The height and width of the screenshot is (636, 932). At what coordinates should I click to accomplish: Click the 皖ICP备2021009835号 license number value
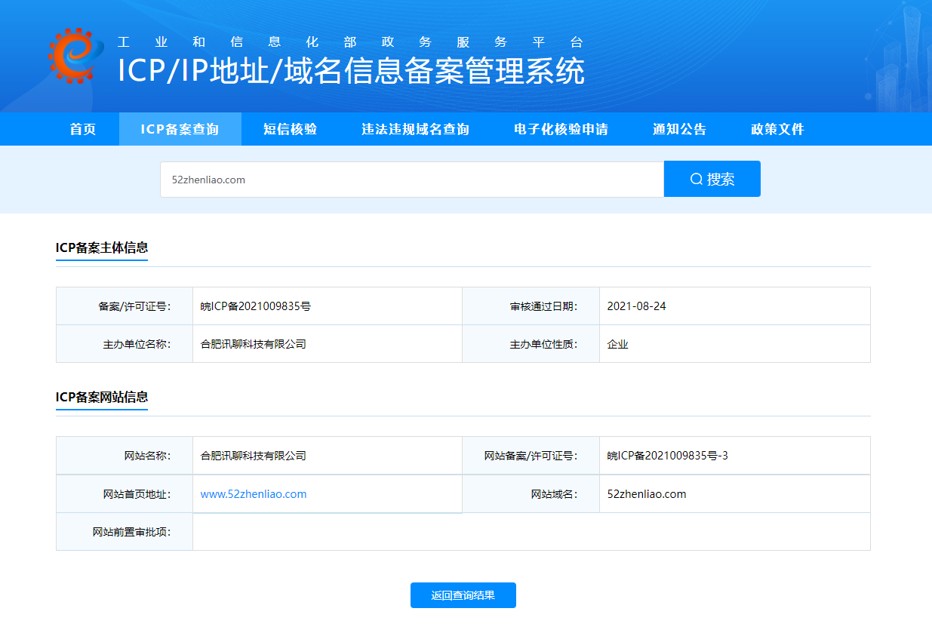(x=256, y=306)
